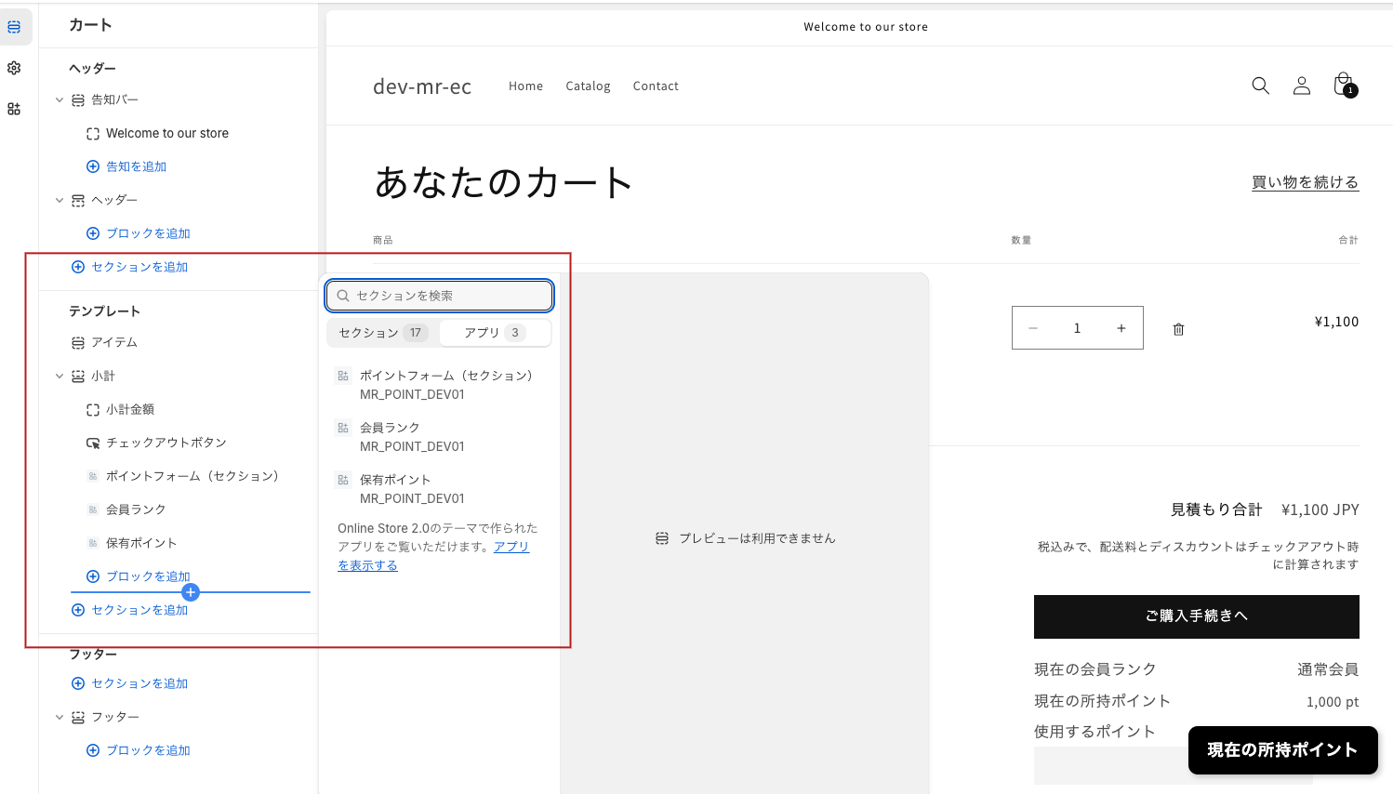1393x794 pixels.
Task: Open theme settings gear icon
Action: [x=14, y=68]
